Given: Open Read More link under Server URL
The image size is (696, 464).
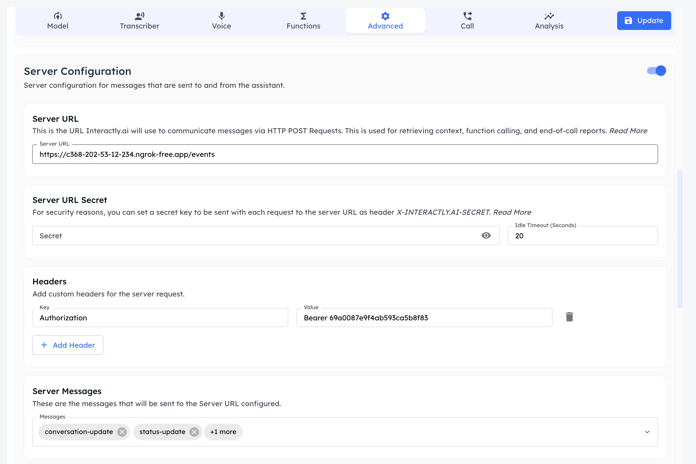Looking at the screenshot, I should (x=628, y=131).
